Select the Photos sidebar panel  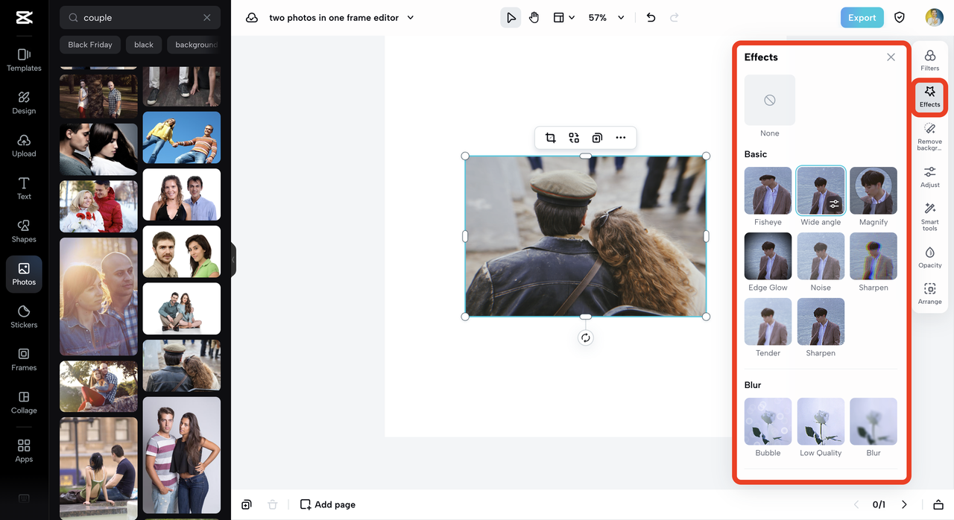point(24,274)
